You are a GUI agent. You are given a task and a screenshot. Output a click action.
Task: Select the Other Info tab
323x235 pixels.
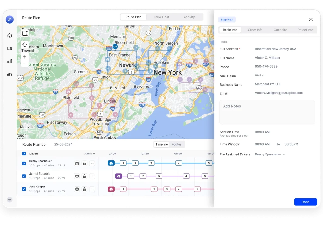(x=255, y=30)
